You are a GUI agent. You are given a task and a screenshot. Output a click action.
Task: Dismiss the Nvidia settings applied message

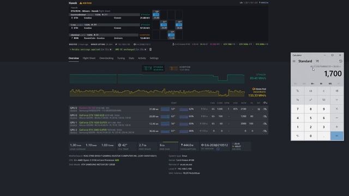pyautogui.click(x=111, y=50)
